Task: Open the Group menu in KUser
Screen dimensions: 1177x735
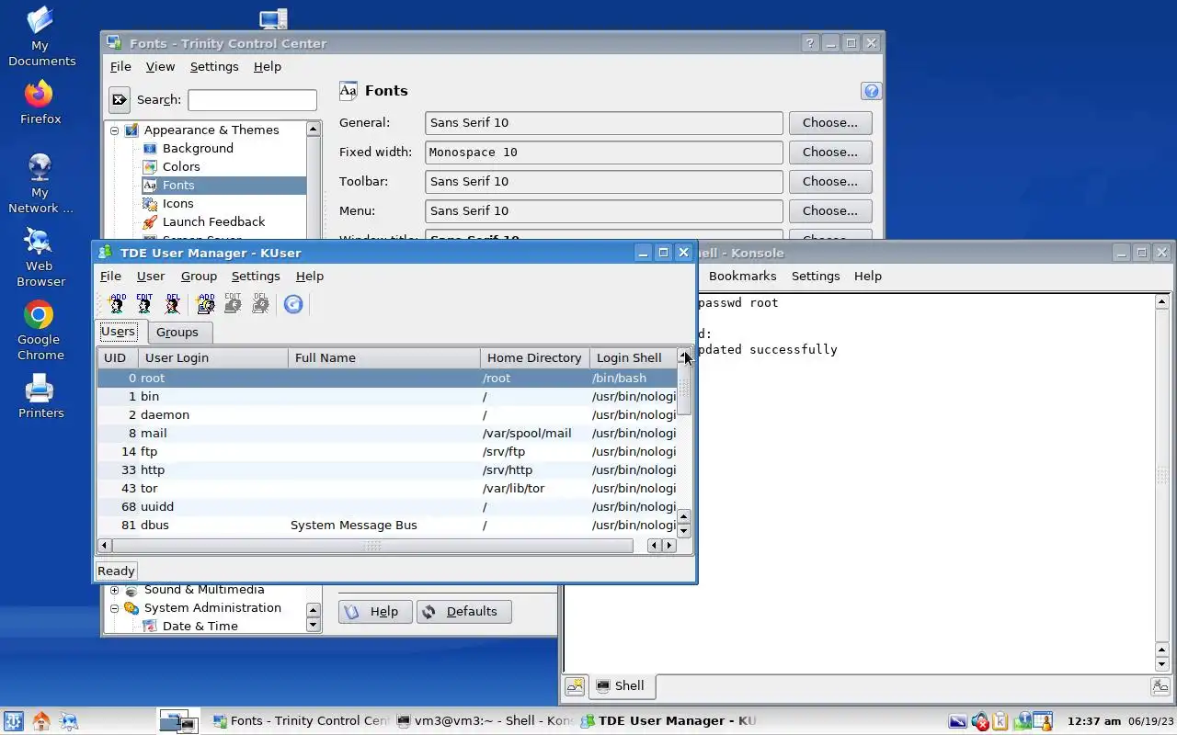Action: pos(199,276)
